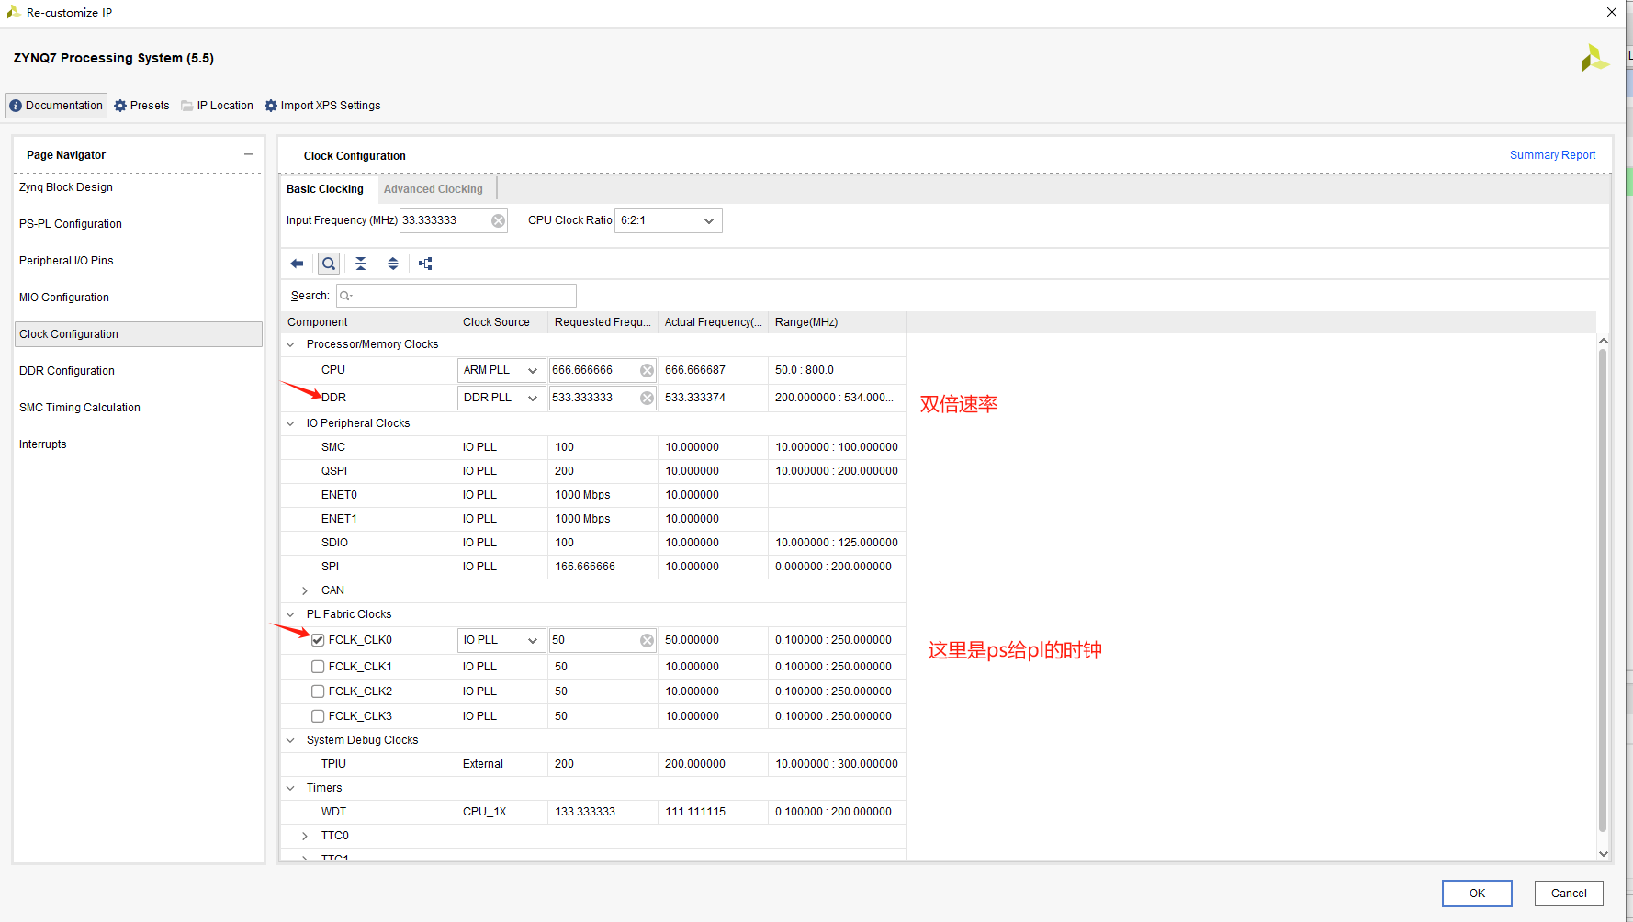
Task: Collapse the System Debug Clocks group
Action: pos(291,740)
